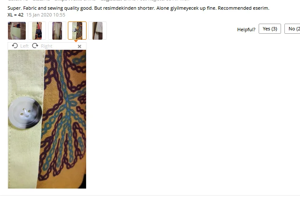Vote No on review helpfulness
This screenshot has height=197, width=300.
292,29
